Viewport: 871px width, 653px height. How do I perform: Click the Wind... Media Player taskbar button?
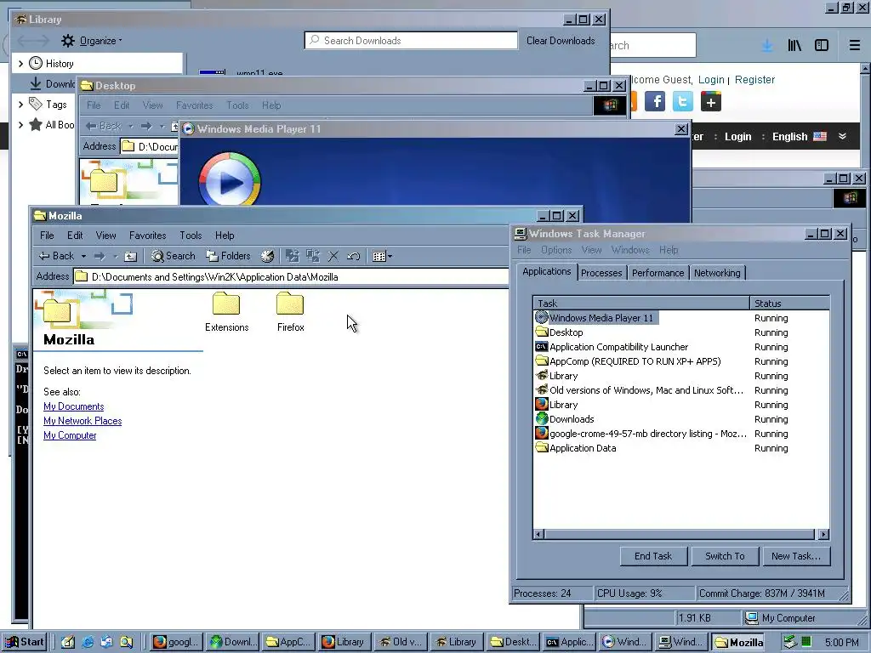[x=624, y=642]
